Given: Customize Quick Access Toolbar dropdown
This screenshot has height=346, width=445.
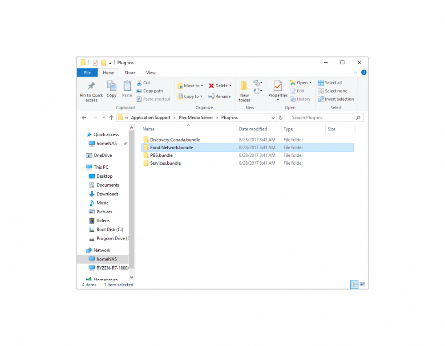Looking at the screenshot, I should (110, 63).
